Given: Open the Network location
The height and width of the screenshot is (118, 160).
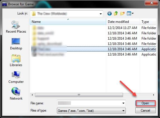Looking at the screenshot, I should [x=16, y=91].
